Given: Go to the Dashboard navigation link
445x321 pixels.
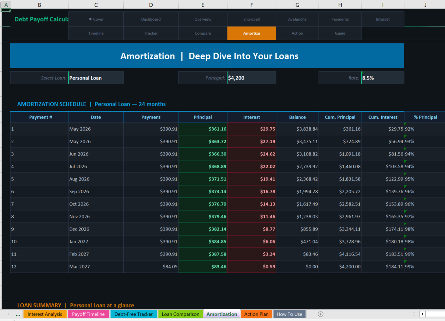Looking at the screenshot, I should pos(151,19).
